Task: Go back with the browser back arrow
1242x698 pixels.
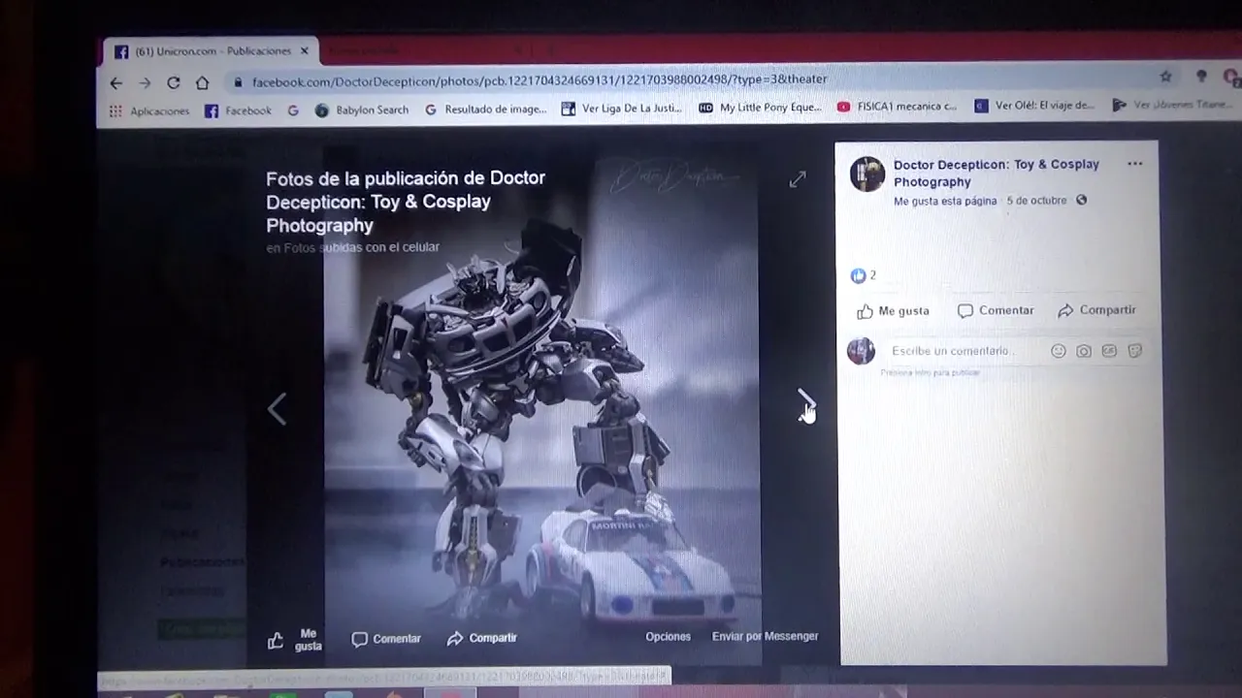Action: pos(115,83)
